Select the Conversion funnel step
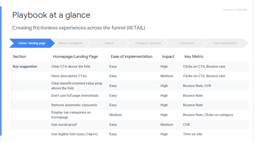The width and height of the screenshot is (254, 142). coord(186,43)
